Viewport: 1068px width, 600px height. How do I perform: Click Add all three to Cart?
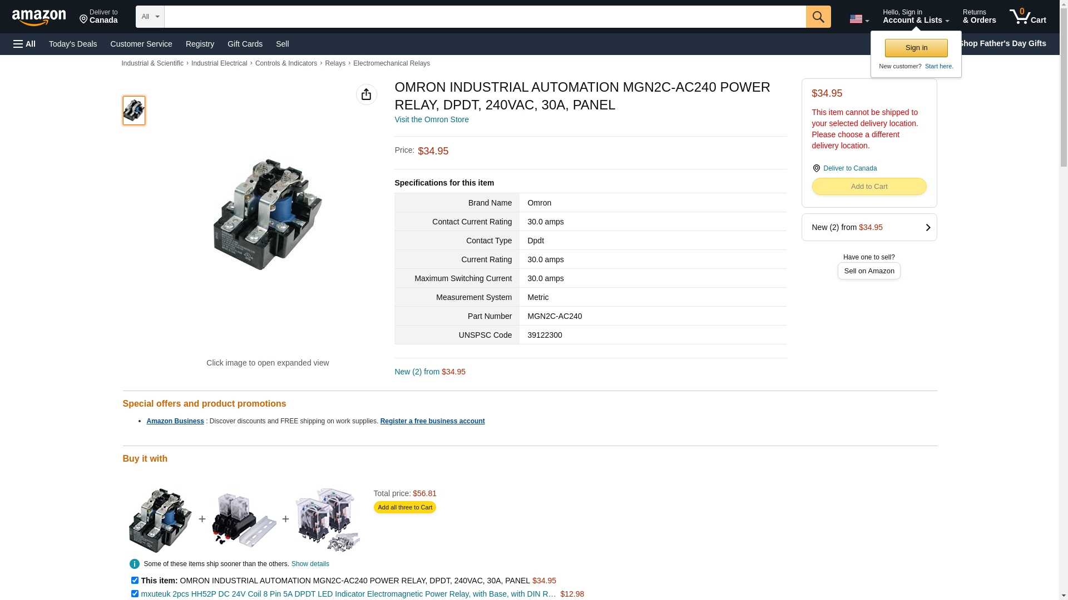[404, 507]
